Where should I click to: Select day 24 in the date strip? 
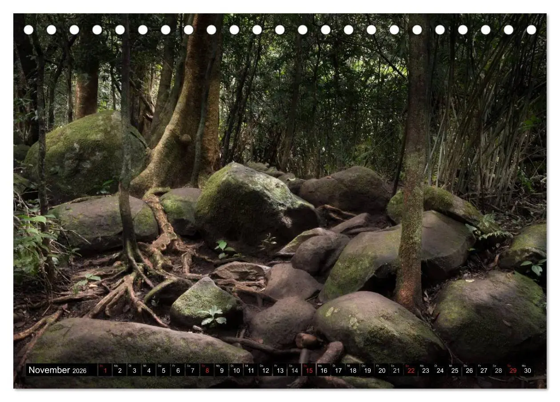click(x=440, y=370)
